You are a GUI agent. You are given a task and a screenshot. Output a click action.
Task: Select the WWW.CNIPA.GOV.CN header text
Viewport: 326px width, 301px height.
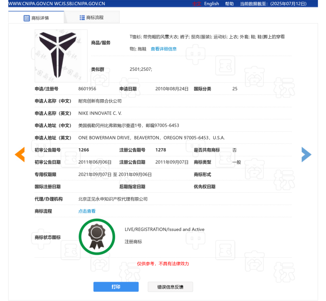click(x=31, y=4)
